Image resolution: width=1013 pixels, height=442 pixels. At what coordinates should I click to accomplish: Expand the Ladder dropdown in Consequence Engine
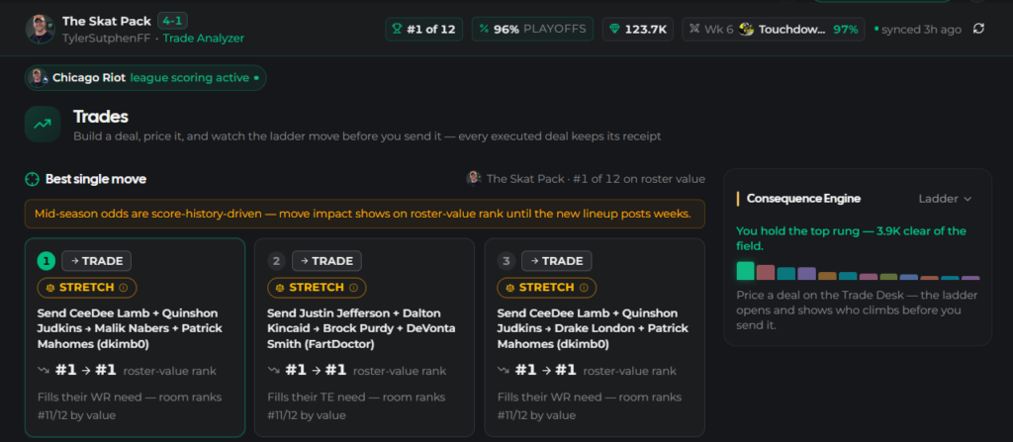coord(945,199)
